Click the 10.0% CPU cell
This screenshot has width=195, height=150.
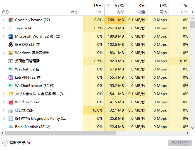(x=94, y=110)
